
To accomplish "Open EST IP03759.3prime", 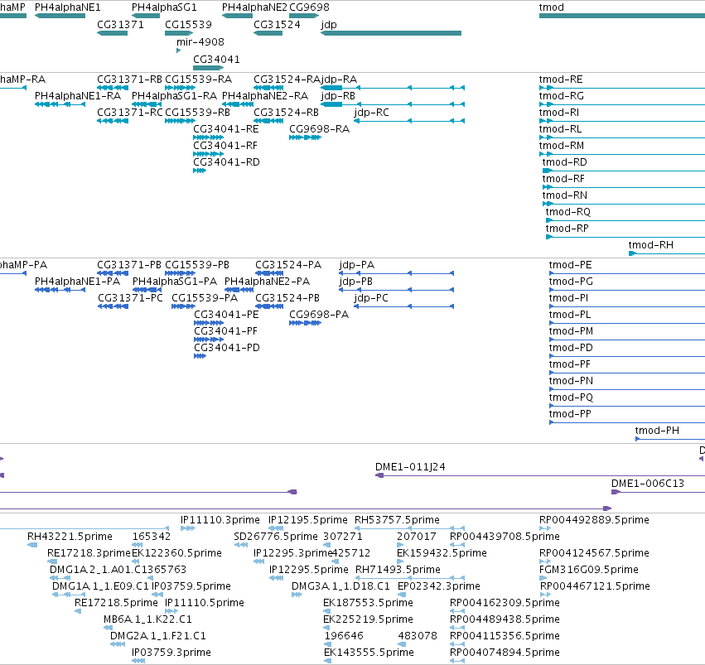I will 171,653.
